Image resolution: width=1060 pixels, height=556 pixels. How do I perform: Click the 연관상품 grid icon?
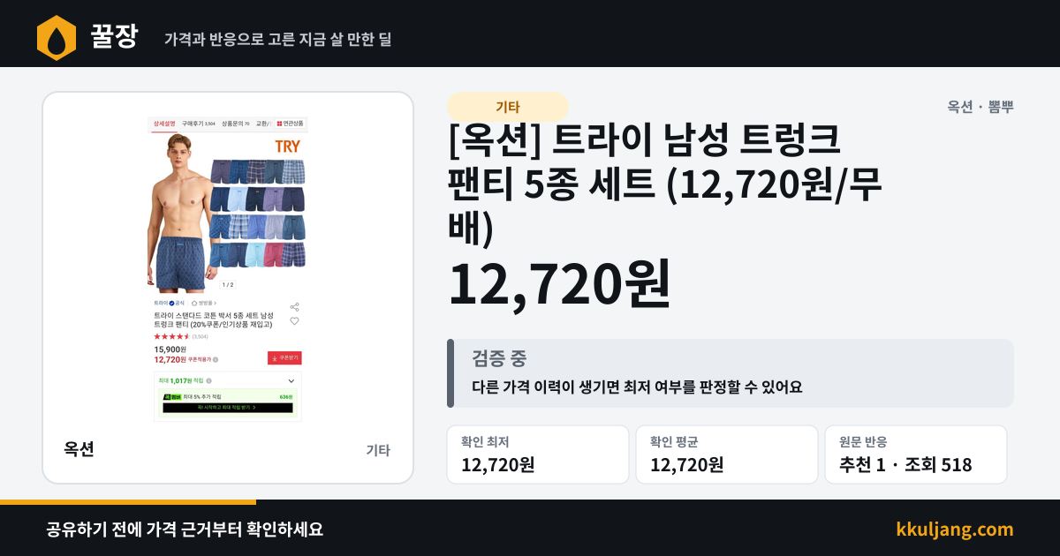[x=280, y=124]
